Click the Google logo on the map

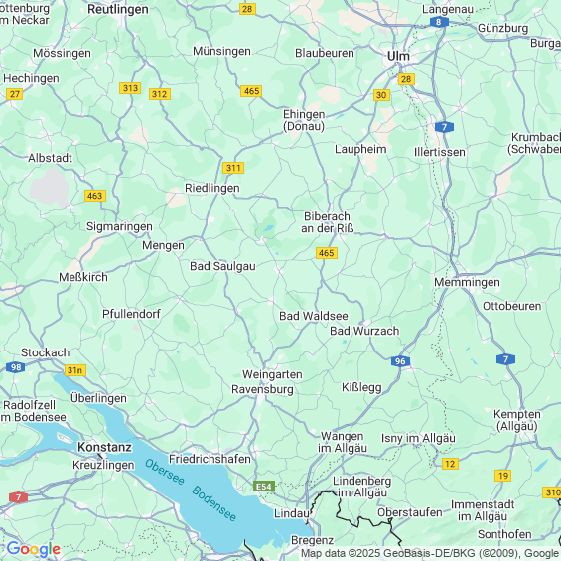click(x=34, y=549)
